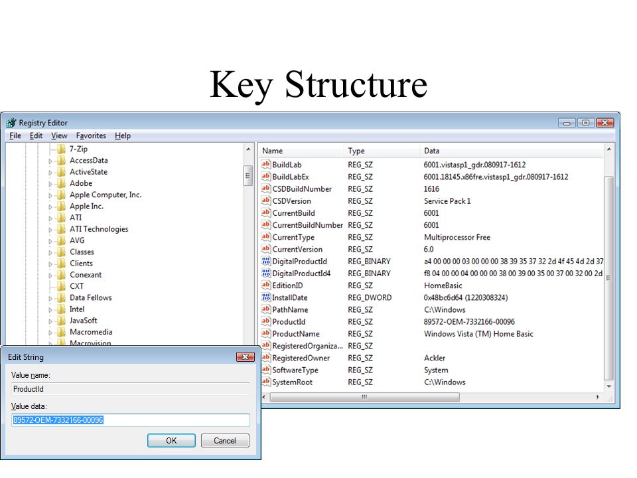Click the DigitalProductId4 binary icon
Screen dimensions: 637x478
pos(265,273)
